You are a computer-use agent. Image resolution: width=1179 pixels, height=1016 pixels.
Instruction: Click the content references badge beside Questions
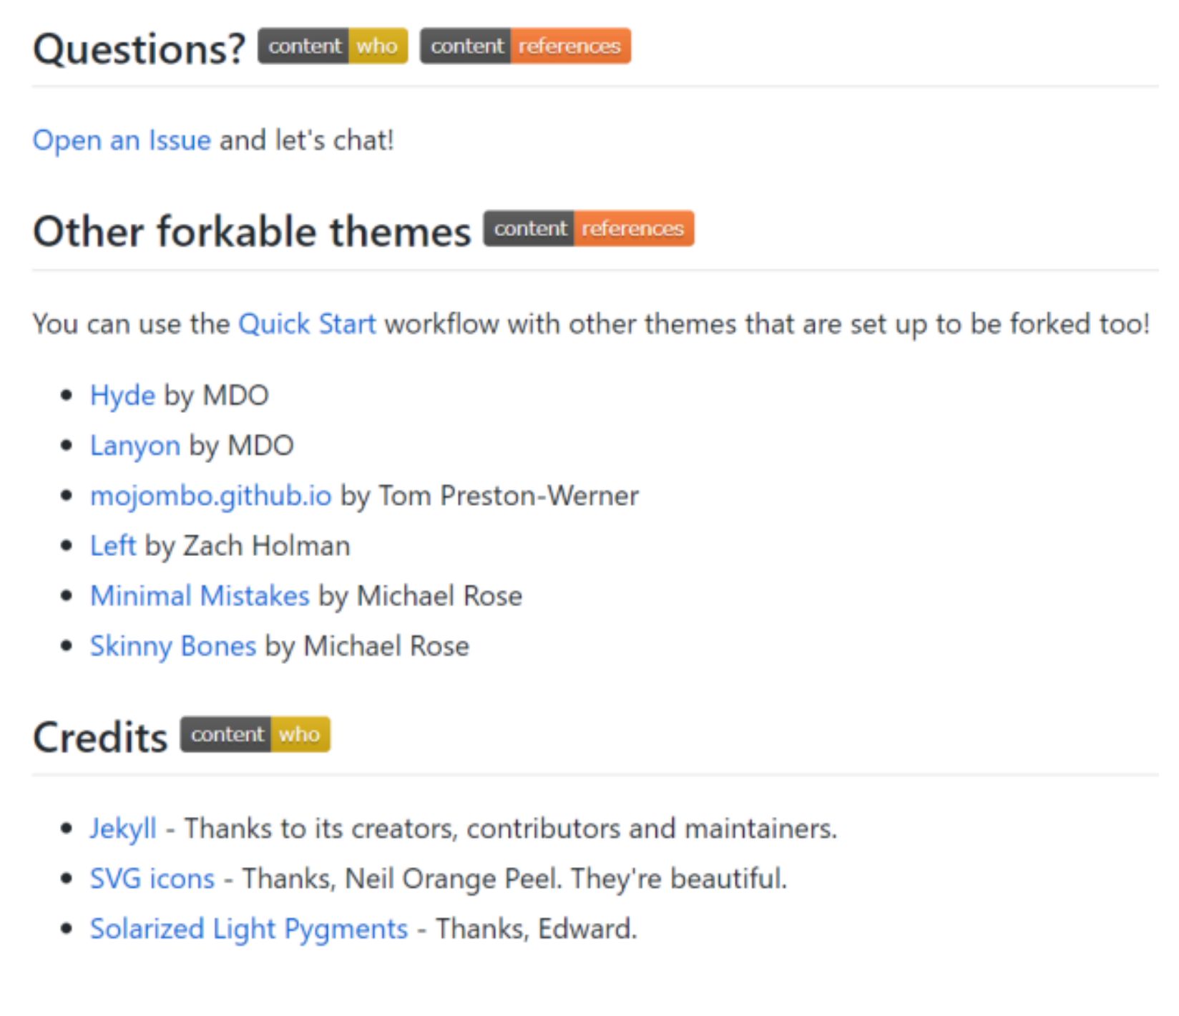[525, 46]
